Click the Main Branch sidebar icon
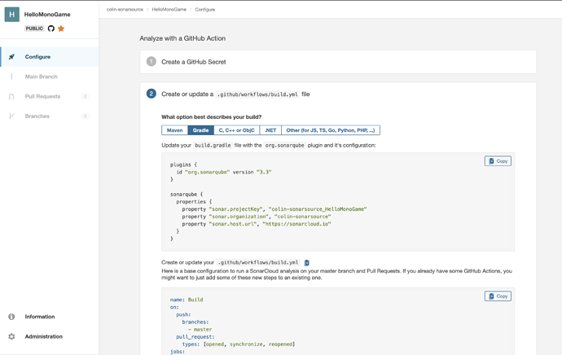The image size is (562, 355). coord(11,77)
